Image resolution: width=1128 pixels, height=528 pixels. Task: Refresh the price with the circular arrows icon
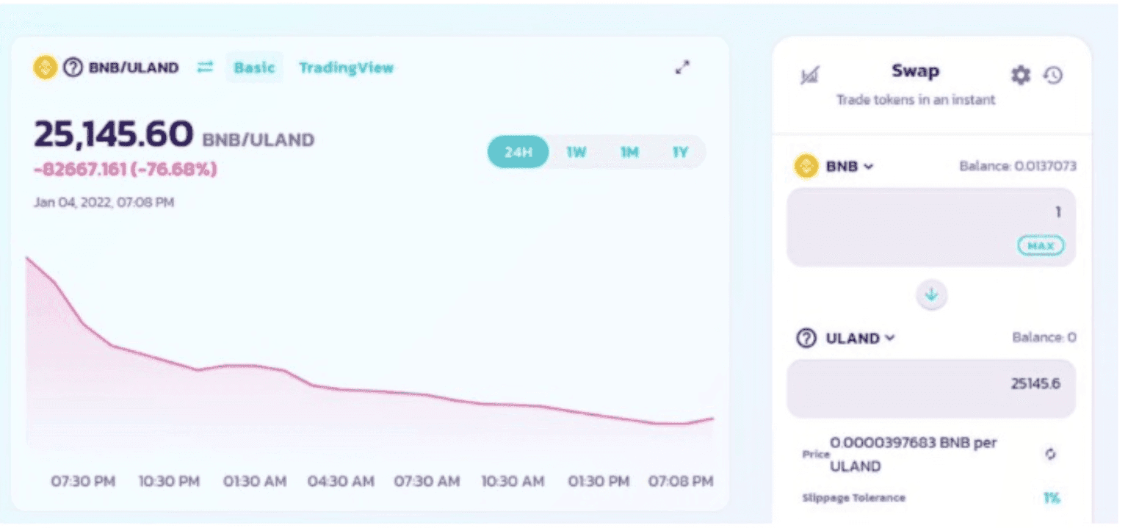1051,454
